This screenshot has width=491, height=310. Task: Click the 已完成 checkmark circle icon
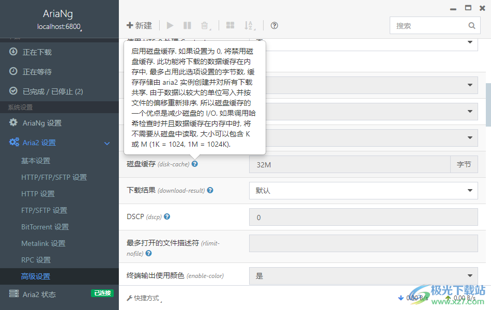(x=13, y=91)
